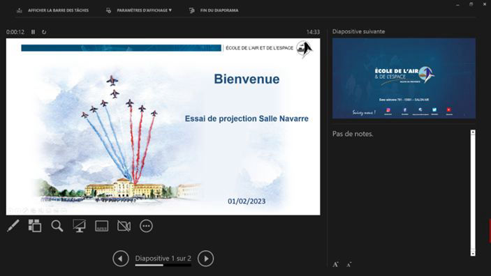This screenshot has height=276, width=491.
Task: Click the 'Pas de notes.' text
Action: click(x=353, y=134)
